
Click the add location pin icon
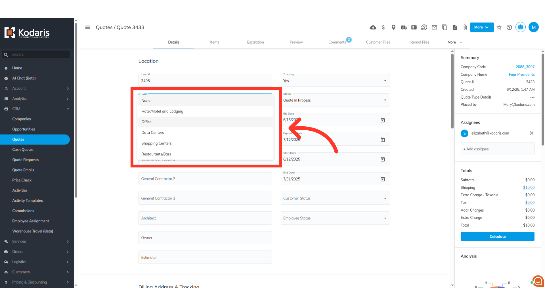(x=393, y=27)
